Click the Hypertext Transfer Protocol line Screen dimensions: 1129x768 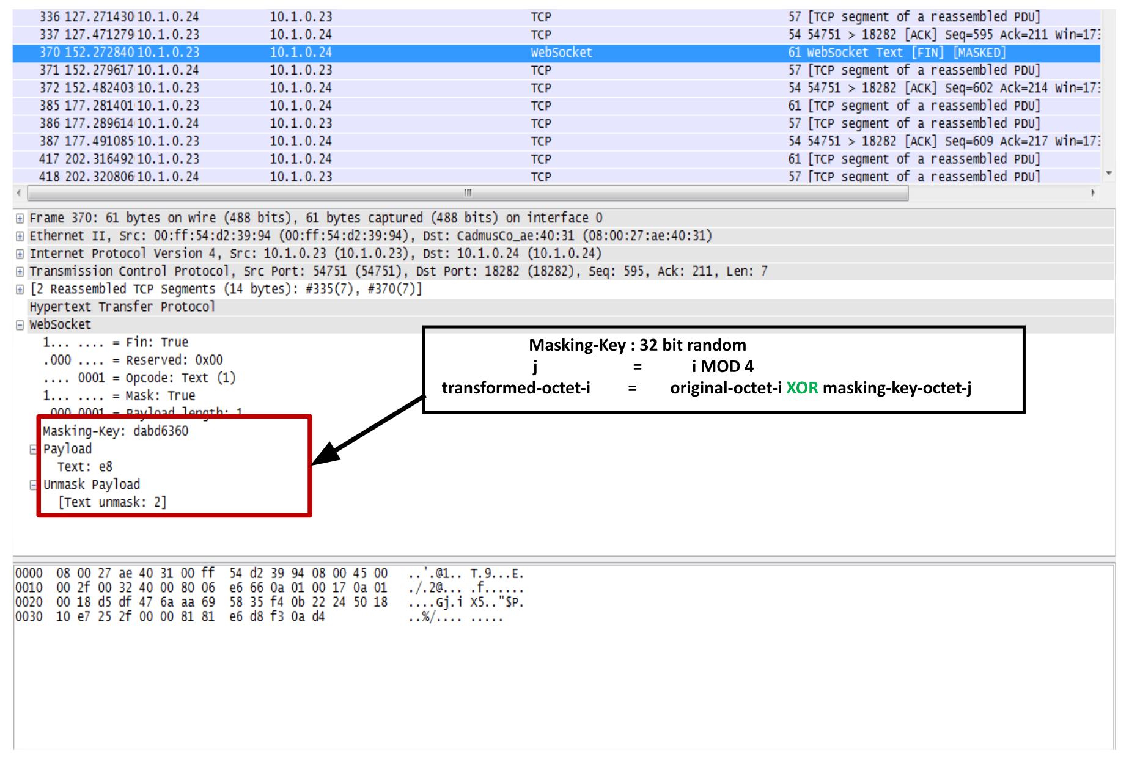point(122,307)
